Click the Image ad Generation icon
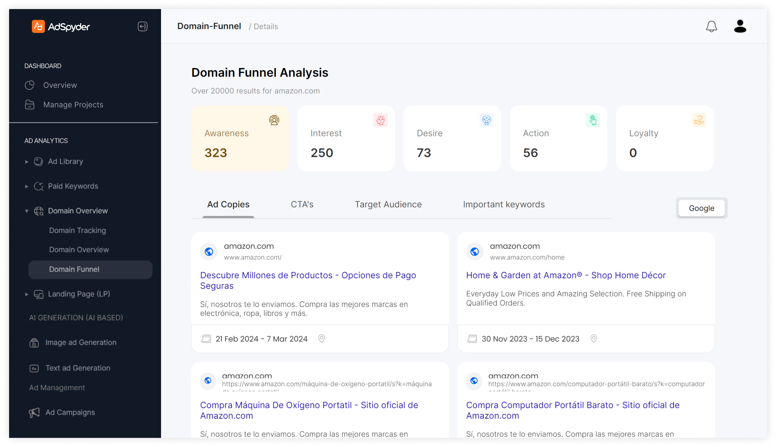 pos(34,343)
